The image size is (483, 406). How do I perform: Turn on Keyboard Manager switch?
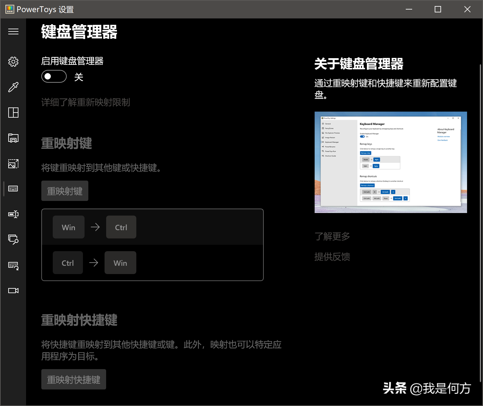54,76
